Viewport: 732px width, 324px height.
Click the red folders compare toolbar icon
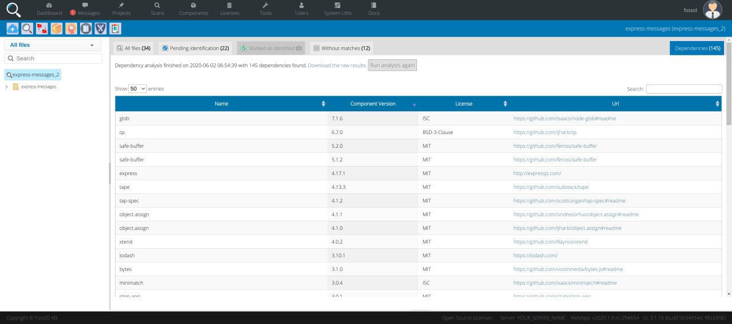[42, 29]
